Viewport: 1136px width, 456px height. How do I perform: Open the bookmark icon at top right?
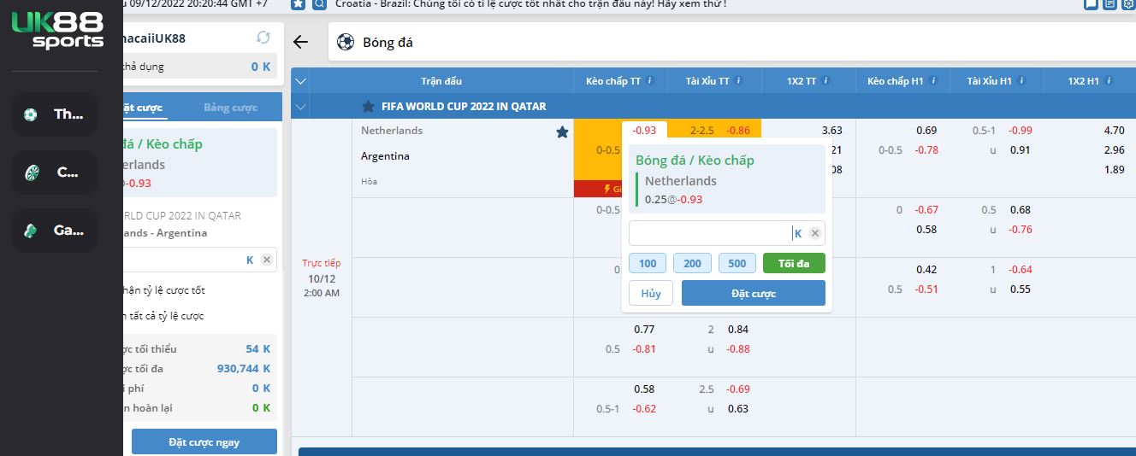tap(1091, 4)
